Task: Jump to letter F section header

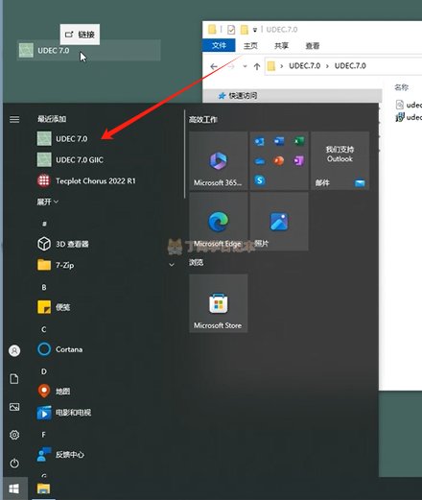Action: click(44, 435)
